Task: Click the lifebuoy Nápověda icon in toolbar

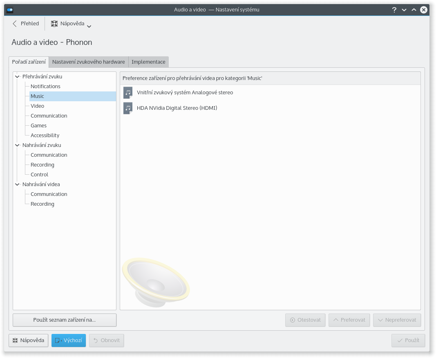Action: pyautogui.click(x=54, y=24)
